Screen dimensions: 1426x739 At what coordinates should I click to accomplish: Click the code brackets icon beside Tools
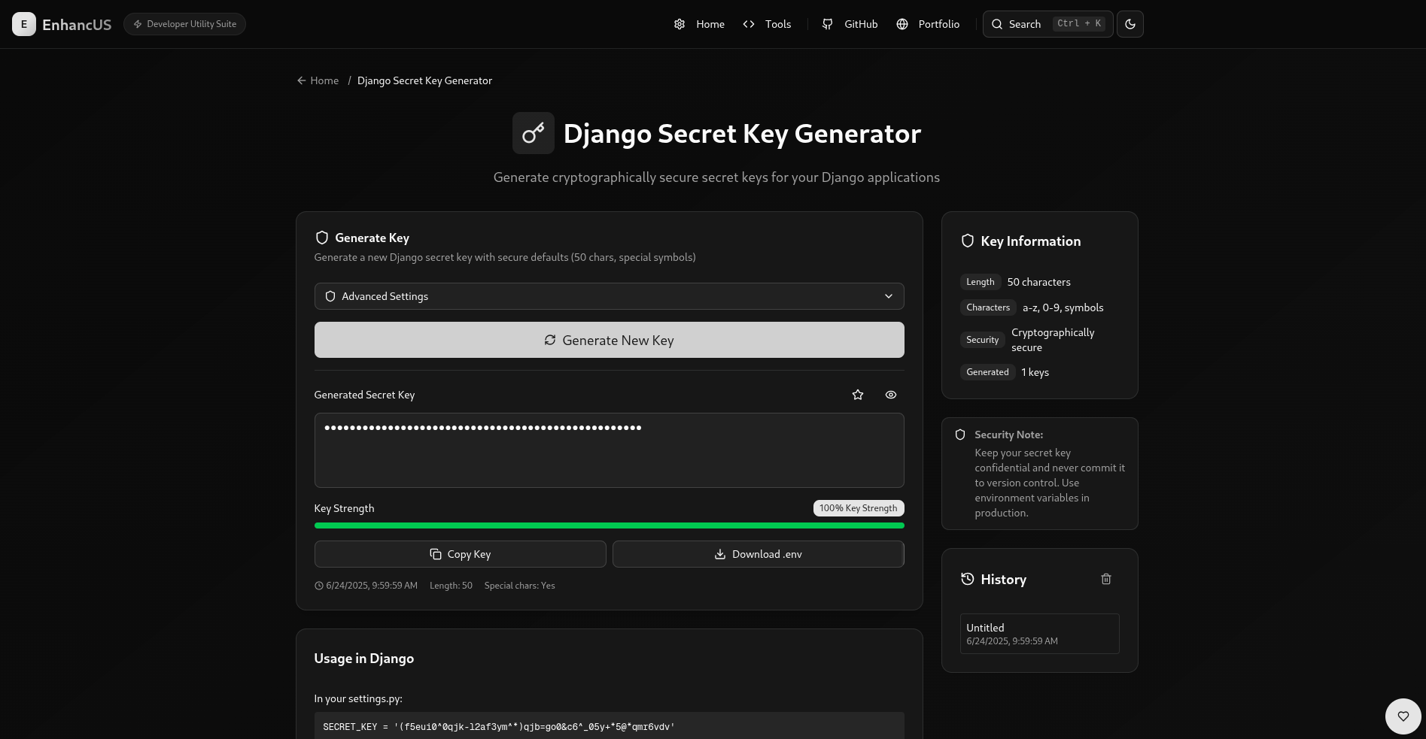(749, 23)
